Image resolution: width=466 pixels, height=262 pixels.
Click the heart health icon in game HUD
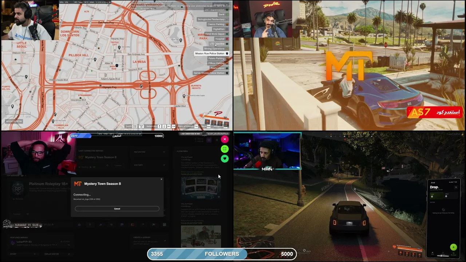(x=394, y=247)
